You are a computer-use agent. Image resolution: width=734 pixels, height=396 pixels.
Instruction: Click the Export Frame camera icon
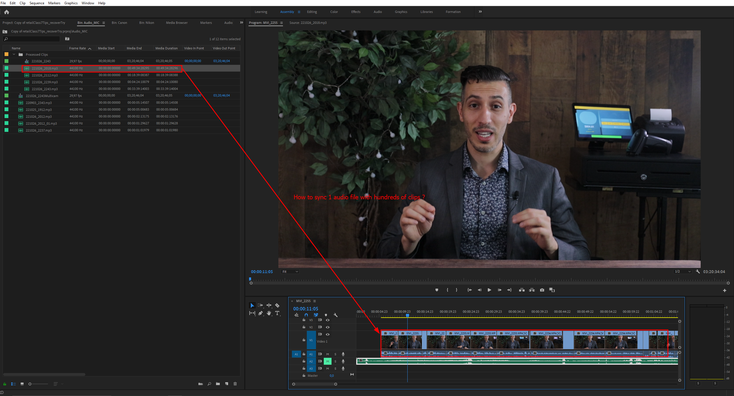tap(542, 290)
